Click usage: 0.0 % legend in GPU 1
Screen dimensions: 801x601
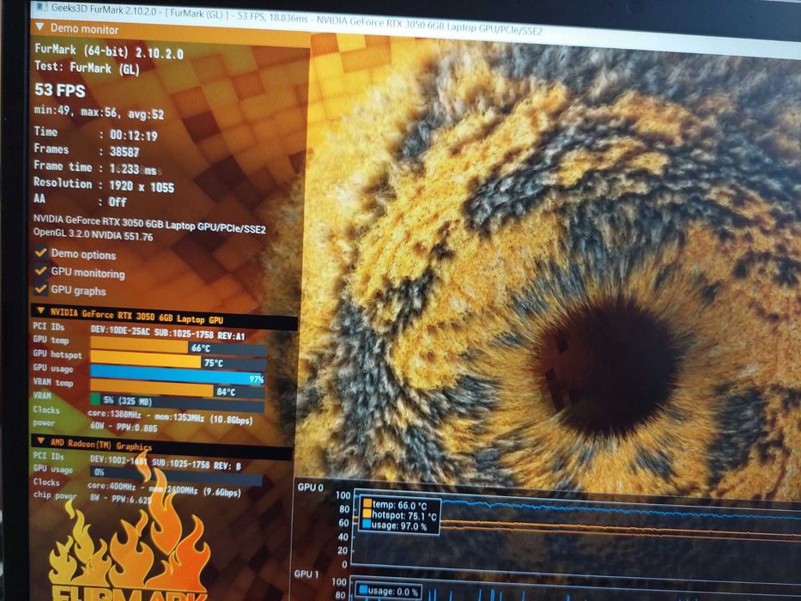(388, 592)
